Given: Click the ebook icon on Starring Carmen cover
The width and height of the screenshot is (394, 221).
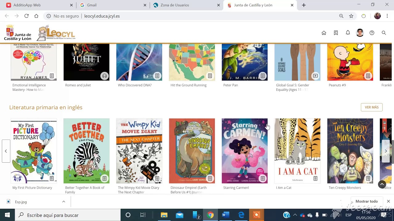Looking at the screenshot, I should [x=263, y=178].
